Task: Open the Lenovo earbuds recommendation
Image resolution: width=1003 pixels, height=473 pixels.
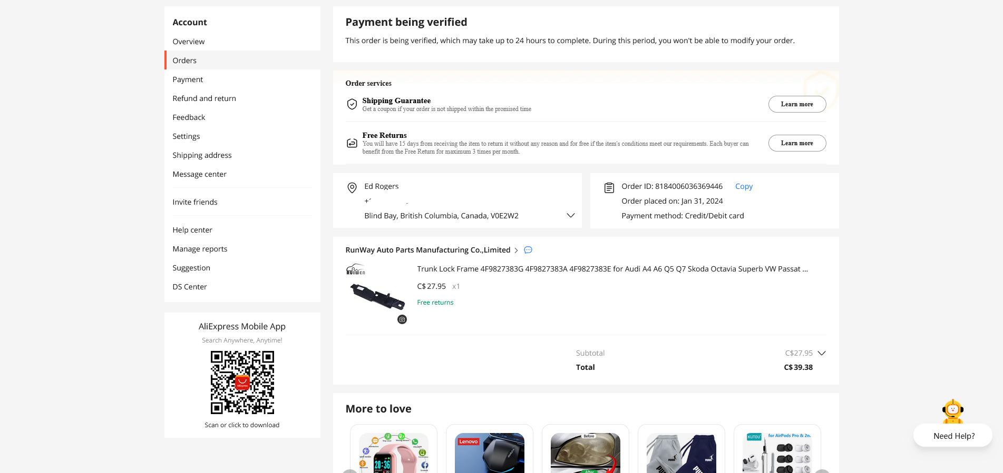Action: point(489,452)
